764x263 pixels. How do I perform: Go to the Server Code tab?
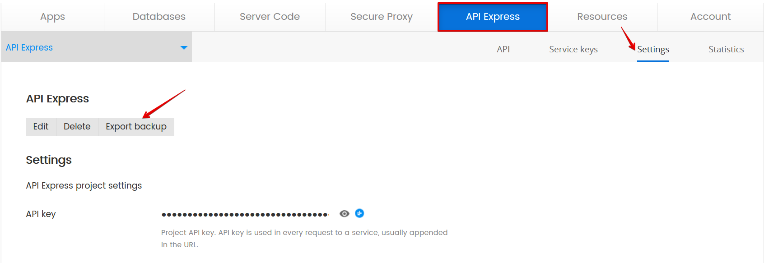[270, 17]
